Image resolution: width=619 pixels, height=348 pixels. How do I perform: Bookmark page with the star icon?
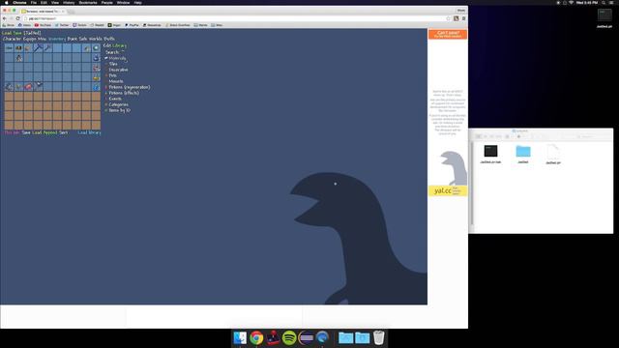click(x=448, y=18)
